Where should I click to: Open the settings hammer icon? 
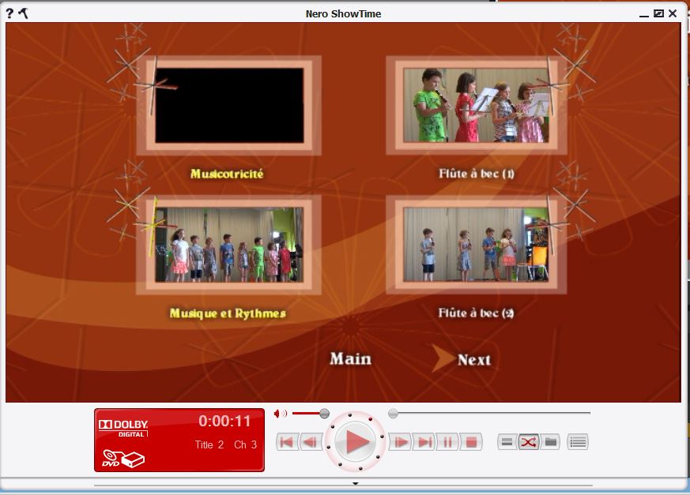[x=23, y=13]
